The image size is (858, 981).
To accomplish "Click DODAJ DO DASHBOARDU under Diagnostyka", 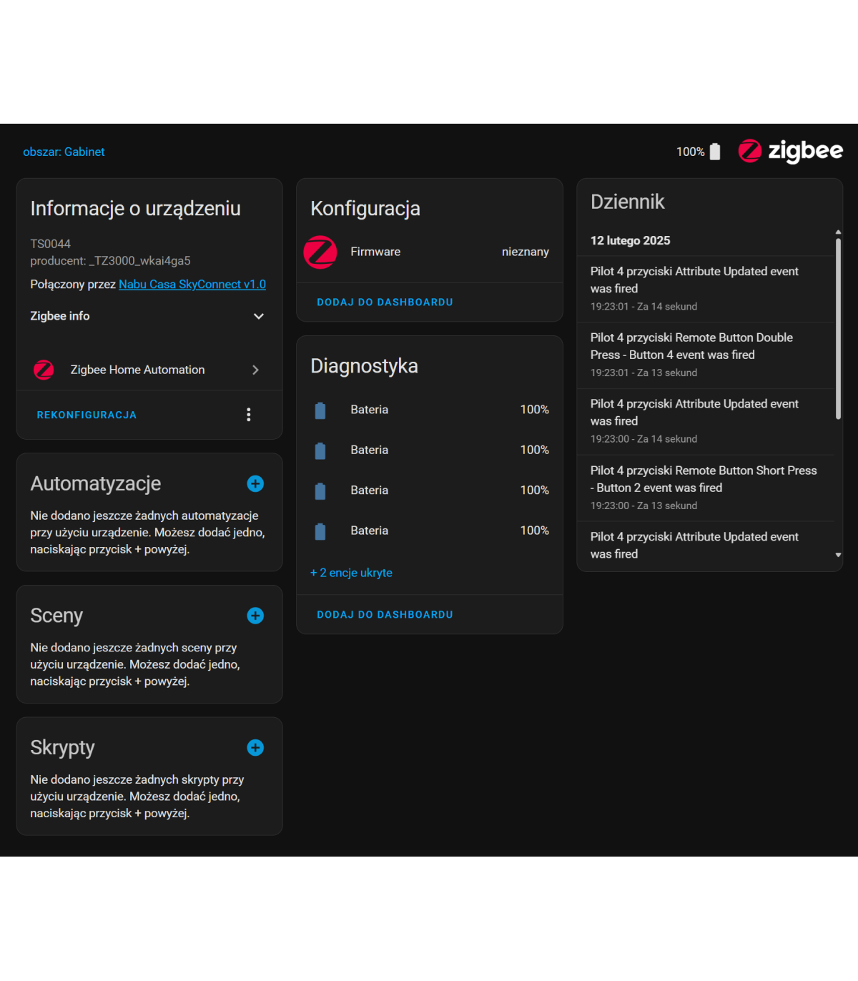I will coord(385,615).
